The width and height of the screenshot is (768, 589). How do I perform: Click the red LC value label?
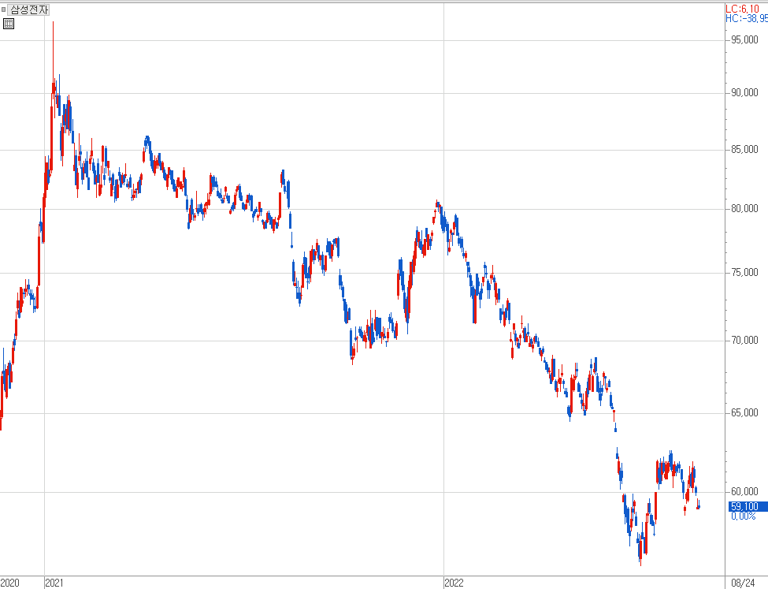click(745, 8)
